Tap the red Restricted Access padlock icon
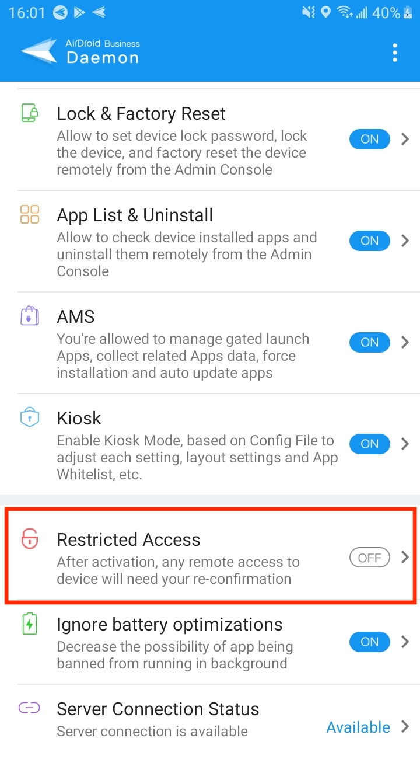 30,539
